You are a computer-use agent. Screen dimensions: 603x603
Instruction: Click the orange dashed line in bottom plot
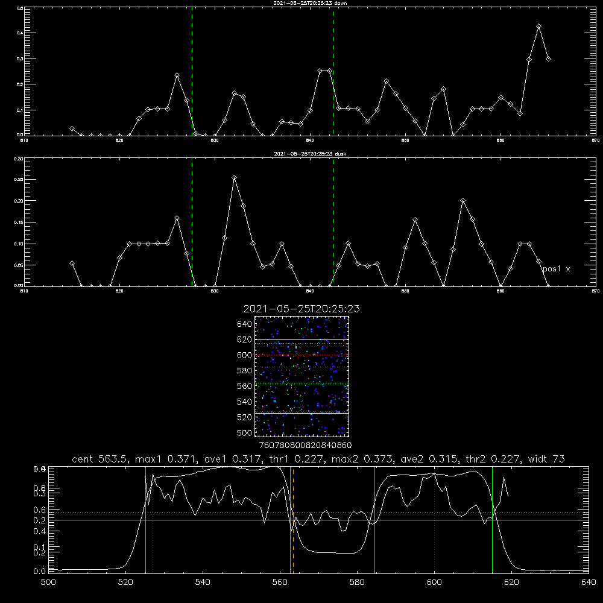tap(294, 520)
